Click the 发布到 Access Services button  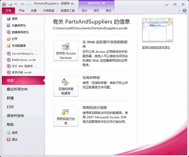(66, 51)
